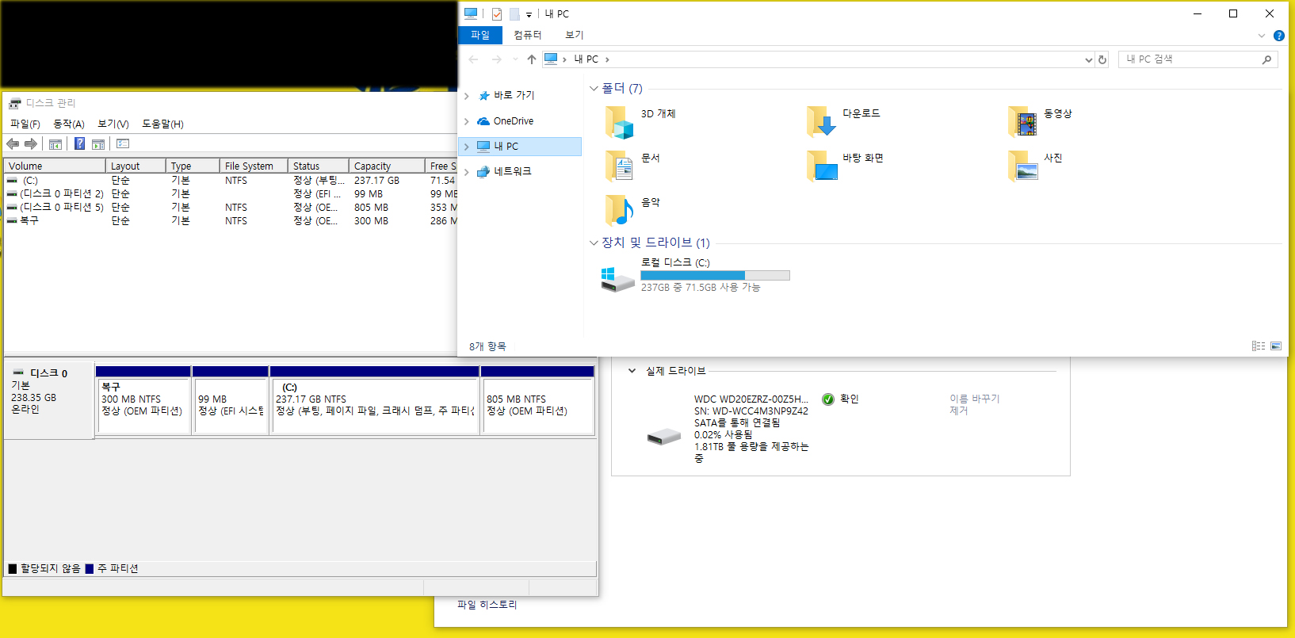
Task: Click Explorer back navigation arrow
Action: [474, 59]
